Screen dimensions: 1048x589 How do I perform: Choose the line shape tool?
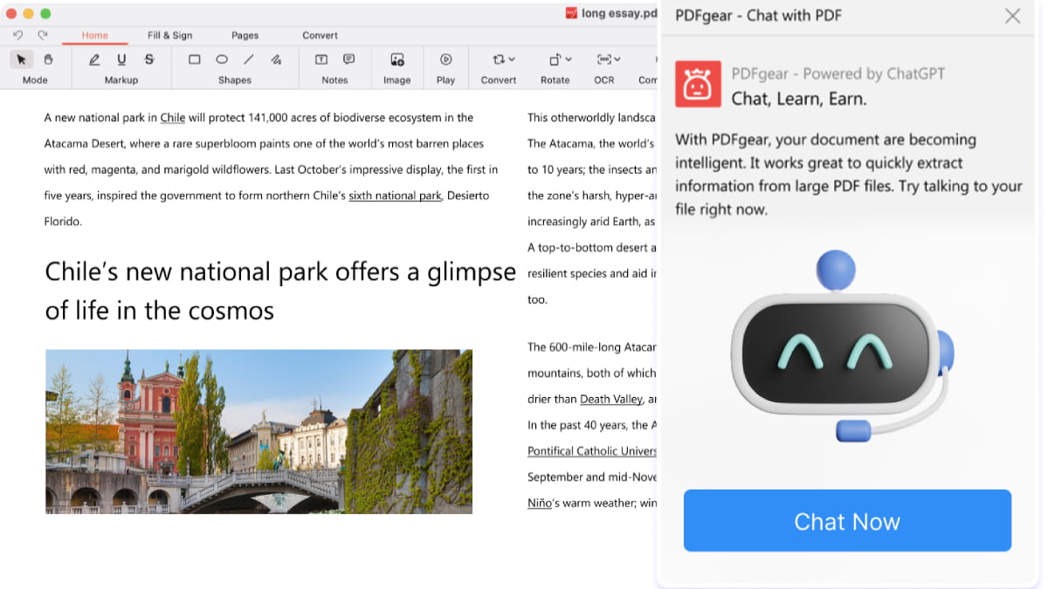[x=249, y=59]
